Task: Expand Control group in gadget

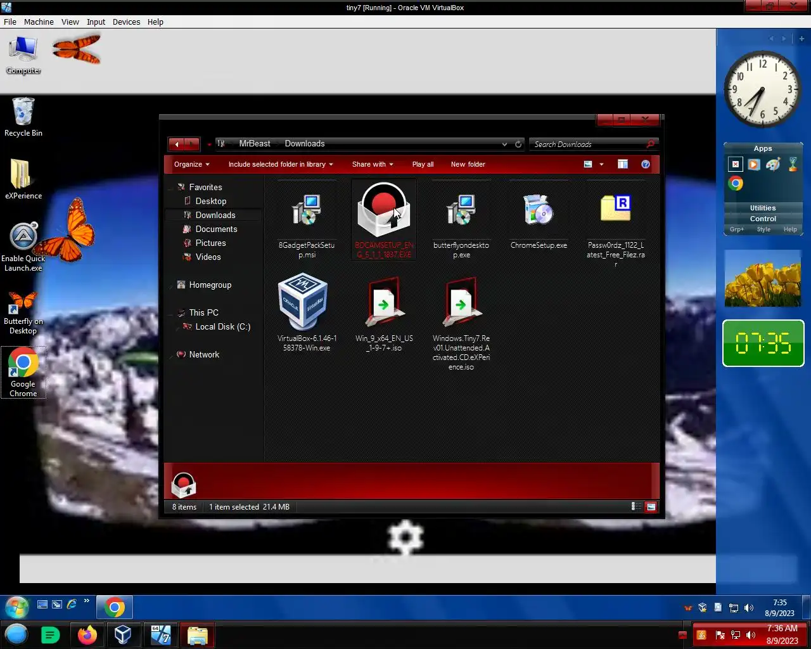Action: (763, 219)
